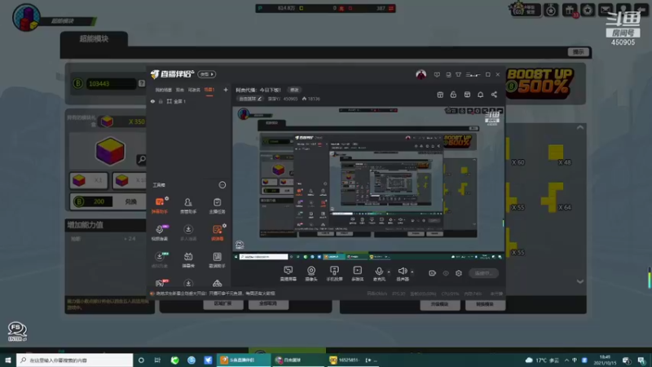Toggle the record icon in bottom bar

click(x=433, y=273)
